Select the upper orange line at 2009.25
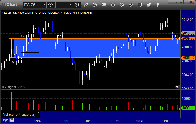The height and width of the screenshot is (124, 196). pos(95,39)
